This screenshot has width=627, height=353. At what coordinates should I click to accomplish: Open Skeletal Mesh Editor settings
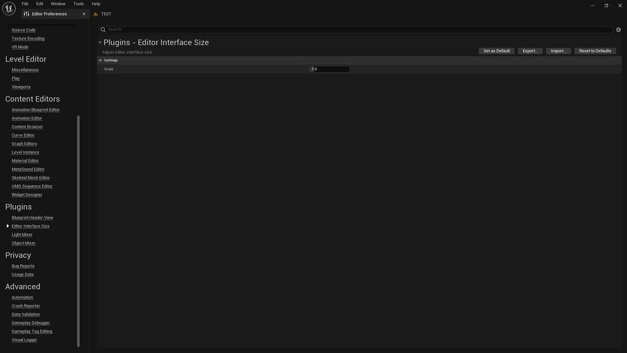[31, 177]
